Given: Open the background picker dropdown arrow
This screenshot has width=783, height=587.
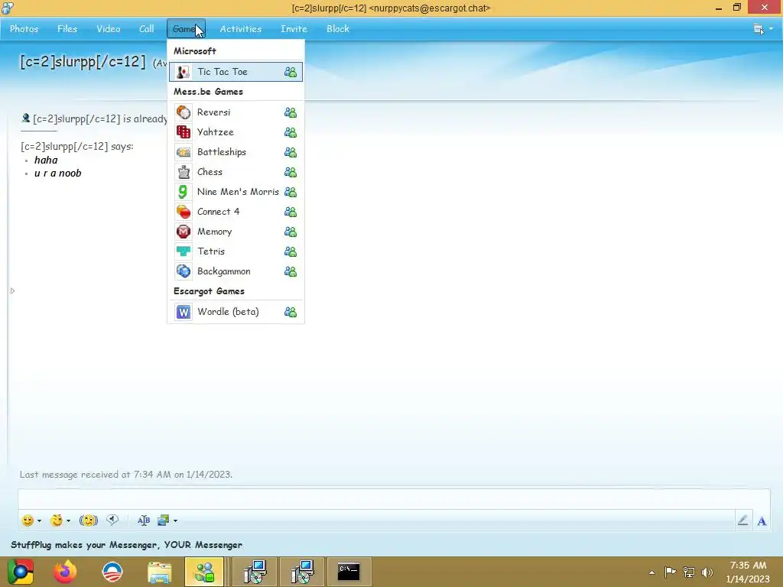Looking at the screenshot, I should pos(175,521).
